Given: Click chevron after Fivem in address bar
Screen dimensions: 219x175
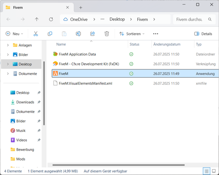Looking at the screenshot, I should coord(154,19).
